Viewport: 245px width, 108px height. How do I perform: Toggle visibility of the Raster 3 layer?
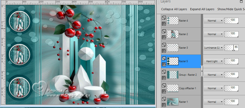(164, 51)
